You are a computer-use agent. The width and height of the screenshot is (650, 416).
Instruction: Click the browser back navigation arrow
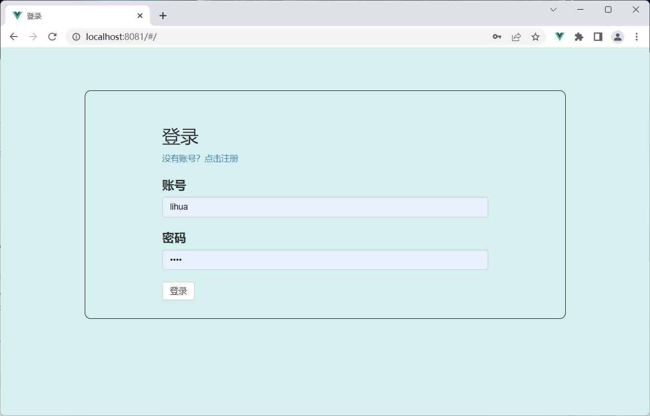(x=13, y=37)
